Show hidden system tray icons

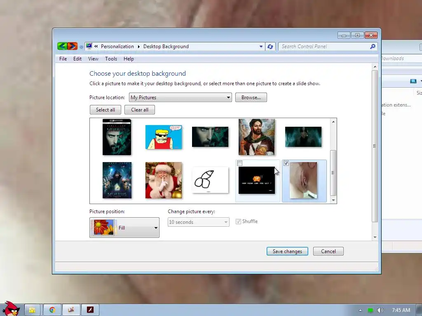[360, 310]
